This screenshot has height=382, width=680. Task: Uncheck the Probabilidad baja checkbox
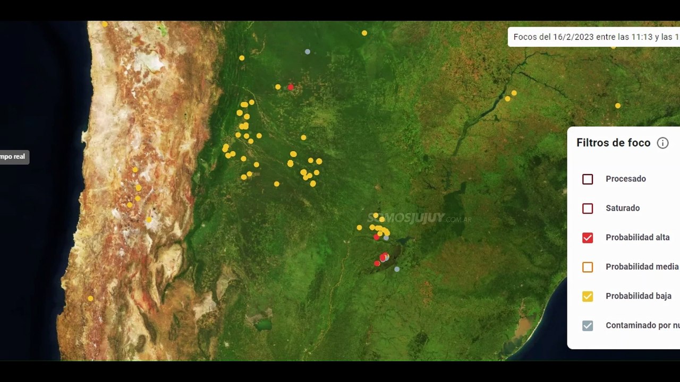tap(588, 296)
